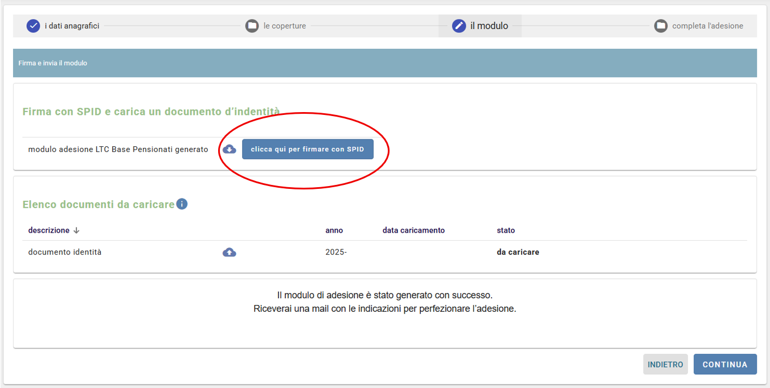Viewport: 770px width, 388px height.
Task: Upload the documento identità via cloud icon
Action: click(229, 252)
